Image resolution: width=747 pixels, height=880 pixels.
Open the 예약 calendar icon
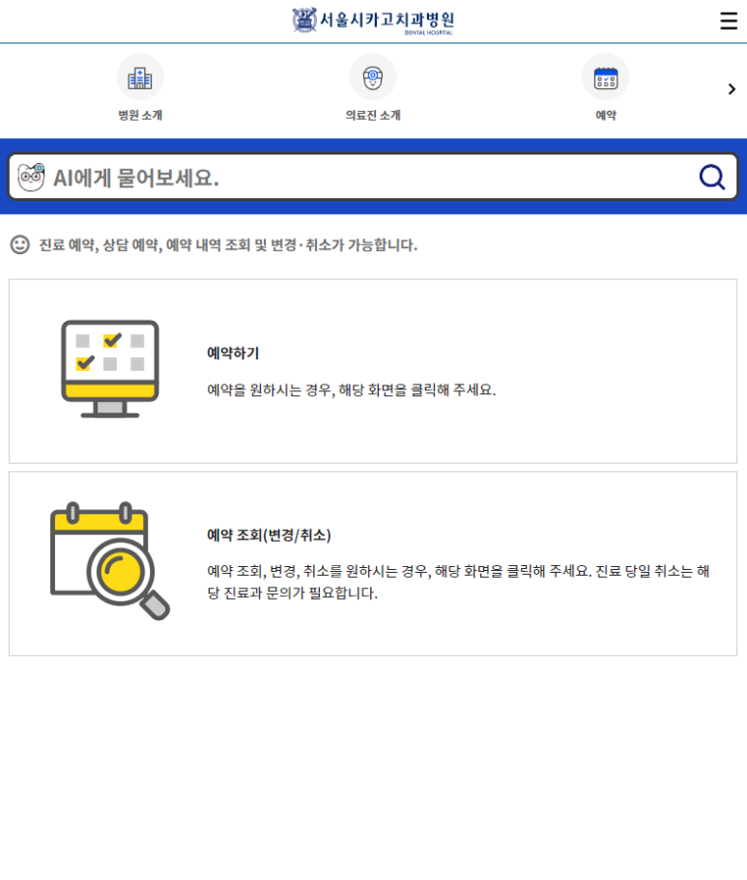[x=606, y=77]
